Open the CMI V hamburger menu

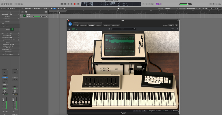69,29
